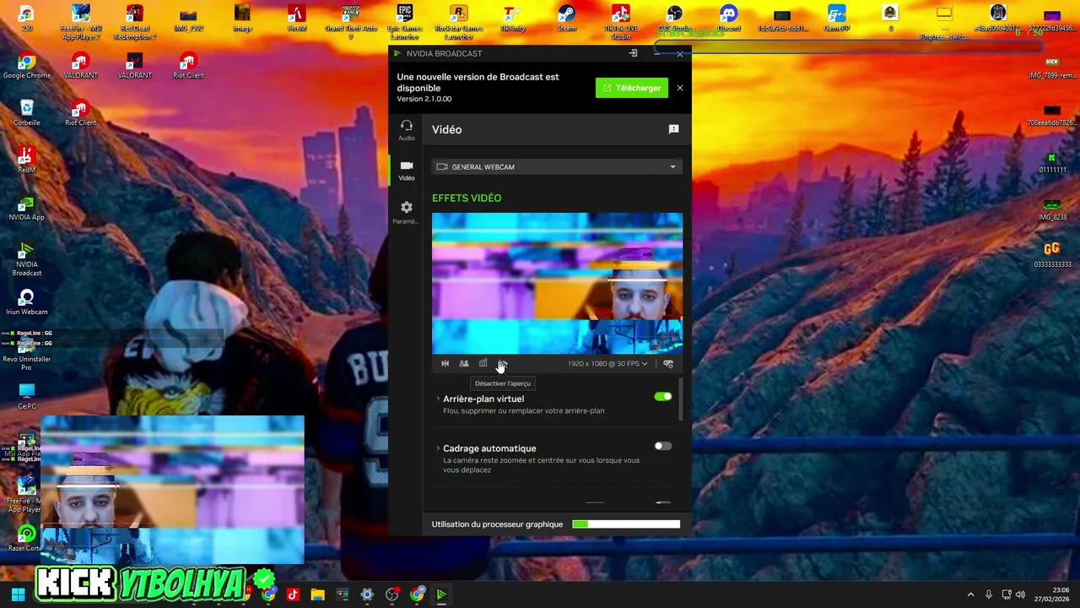This screenshot has height=608, width=1080.
Task: Select the Rockstar Games Launcher desktop icon
Action: [x=458, y=22]
